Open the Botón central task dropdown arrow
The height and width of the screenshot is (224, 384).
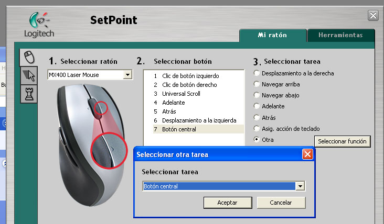[300, 186]
